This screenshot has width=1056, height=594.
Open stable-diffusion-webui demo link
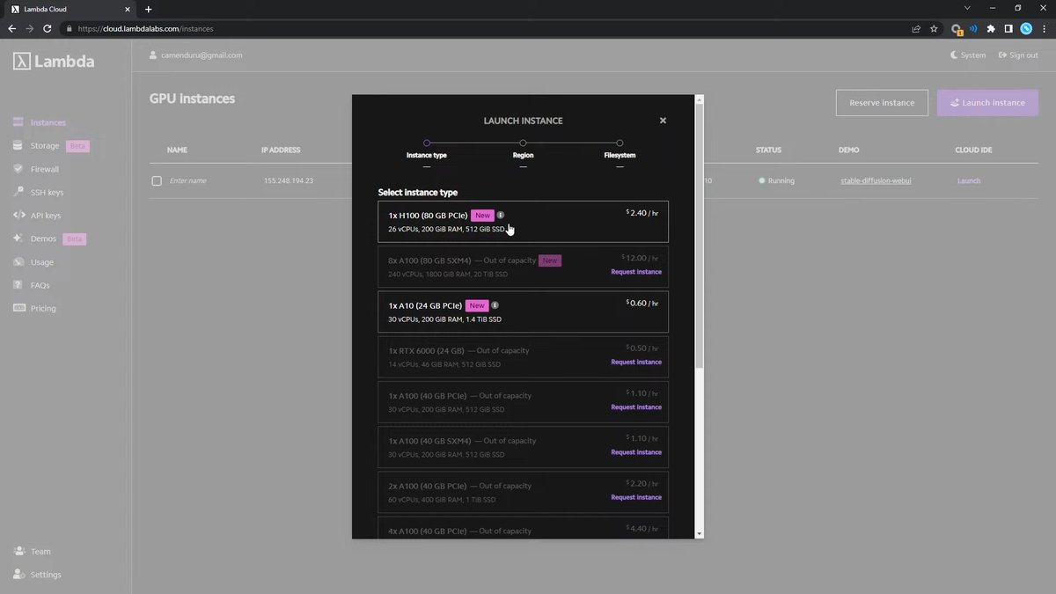876,180
